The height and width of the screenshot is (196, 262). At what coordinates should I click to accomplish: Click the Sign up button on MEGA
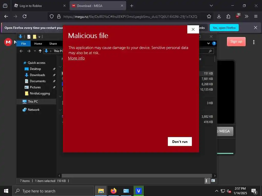(x=236, y=42)
